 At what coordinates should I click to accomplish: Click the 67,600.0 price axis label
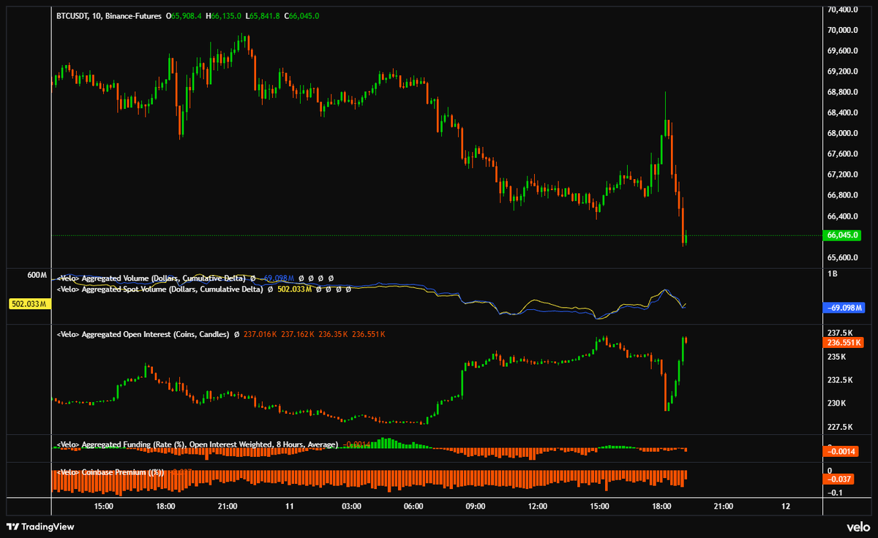(841, 154)
